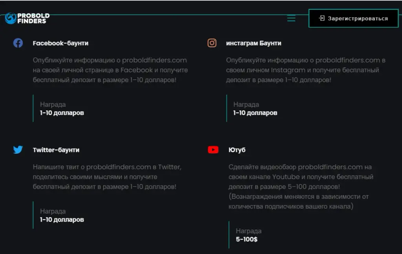Click the Facebook bounty description paragraph
Screen dimensions: 402x254
click(110, 70)
